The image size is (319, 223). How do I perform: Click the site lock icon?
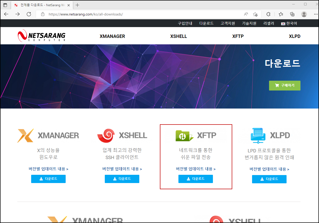point(43,14)
